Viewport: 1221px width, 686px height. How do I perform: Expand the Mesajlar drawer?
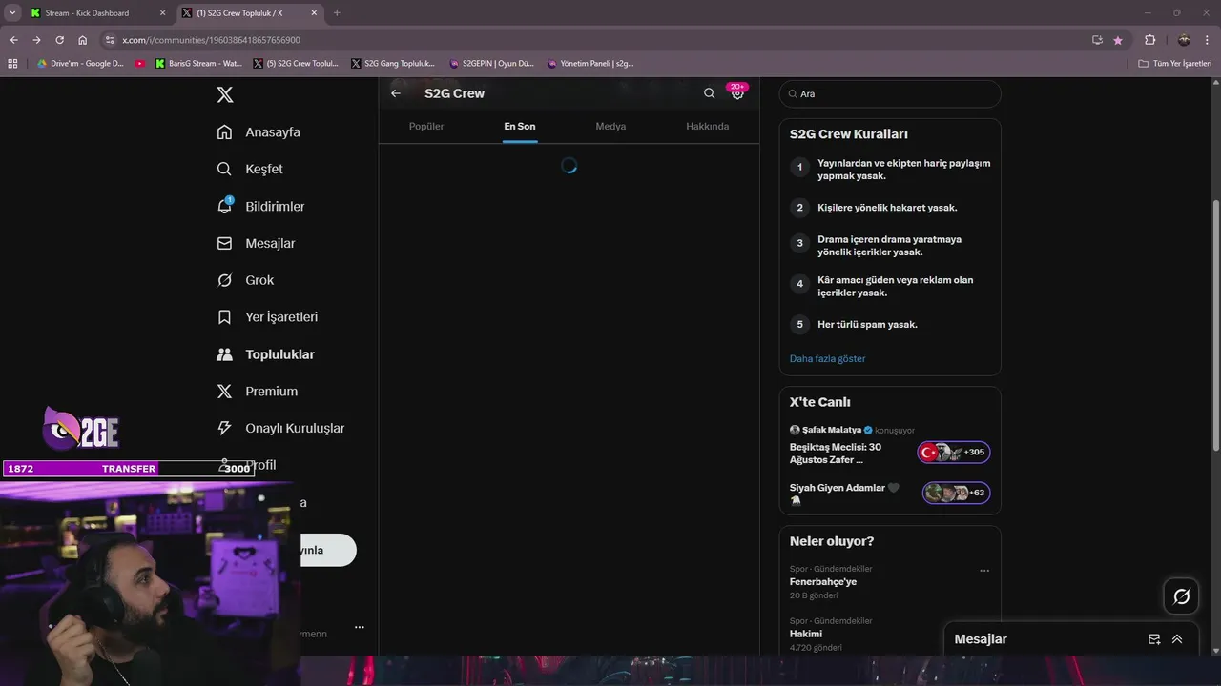click(1177, 639)
